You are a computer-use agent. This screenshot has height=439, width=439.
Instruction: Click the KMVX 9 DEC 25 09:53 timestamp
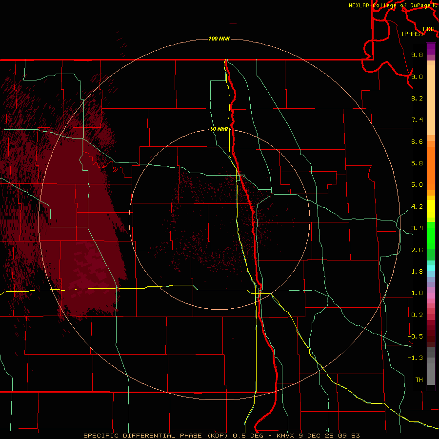coord(318,436)
